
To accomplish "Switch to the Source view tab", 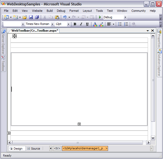I will click(x=34, y=149).
